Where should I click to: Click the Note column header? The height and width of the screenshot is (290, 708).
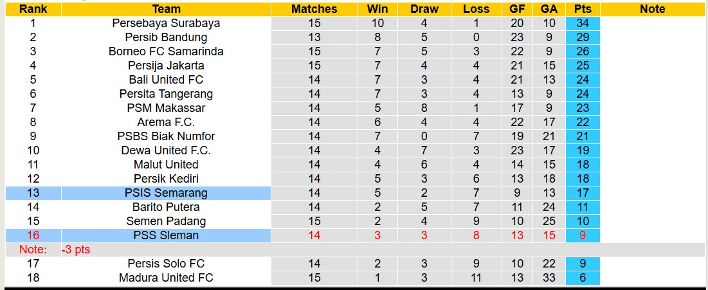click(653, 9)
